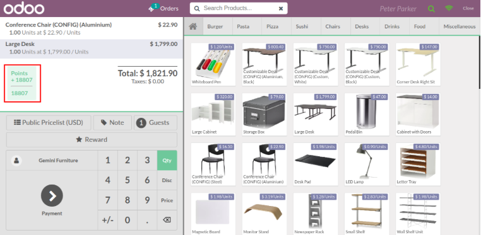Switch the numpad to Disc mode
The width and height of the screenshot is (481, 235).
(x=167, y=180)
